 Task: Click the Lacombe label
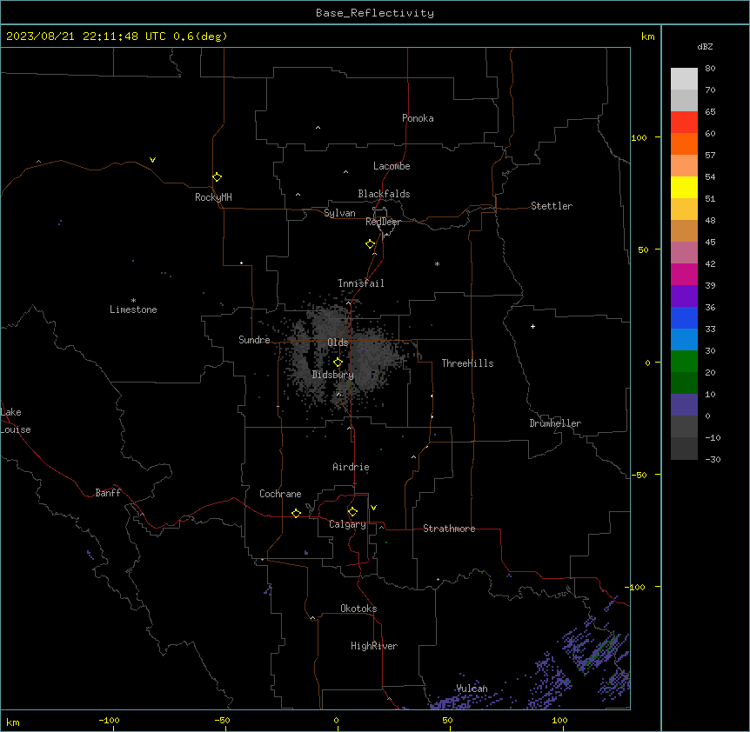coord(392,166)
